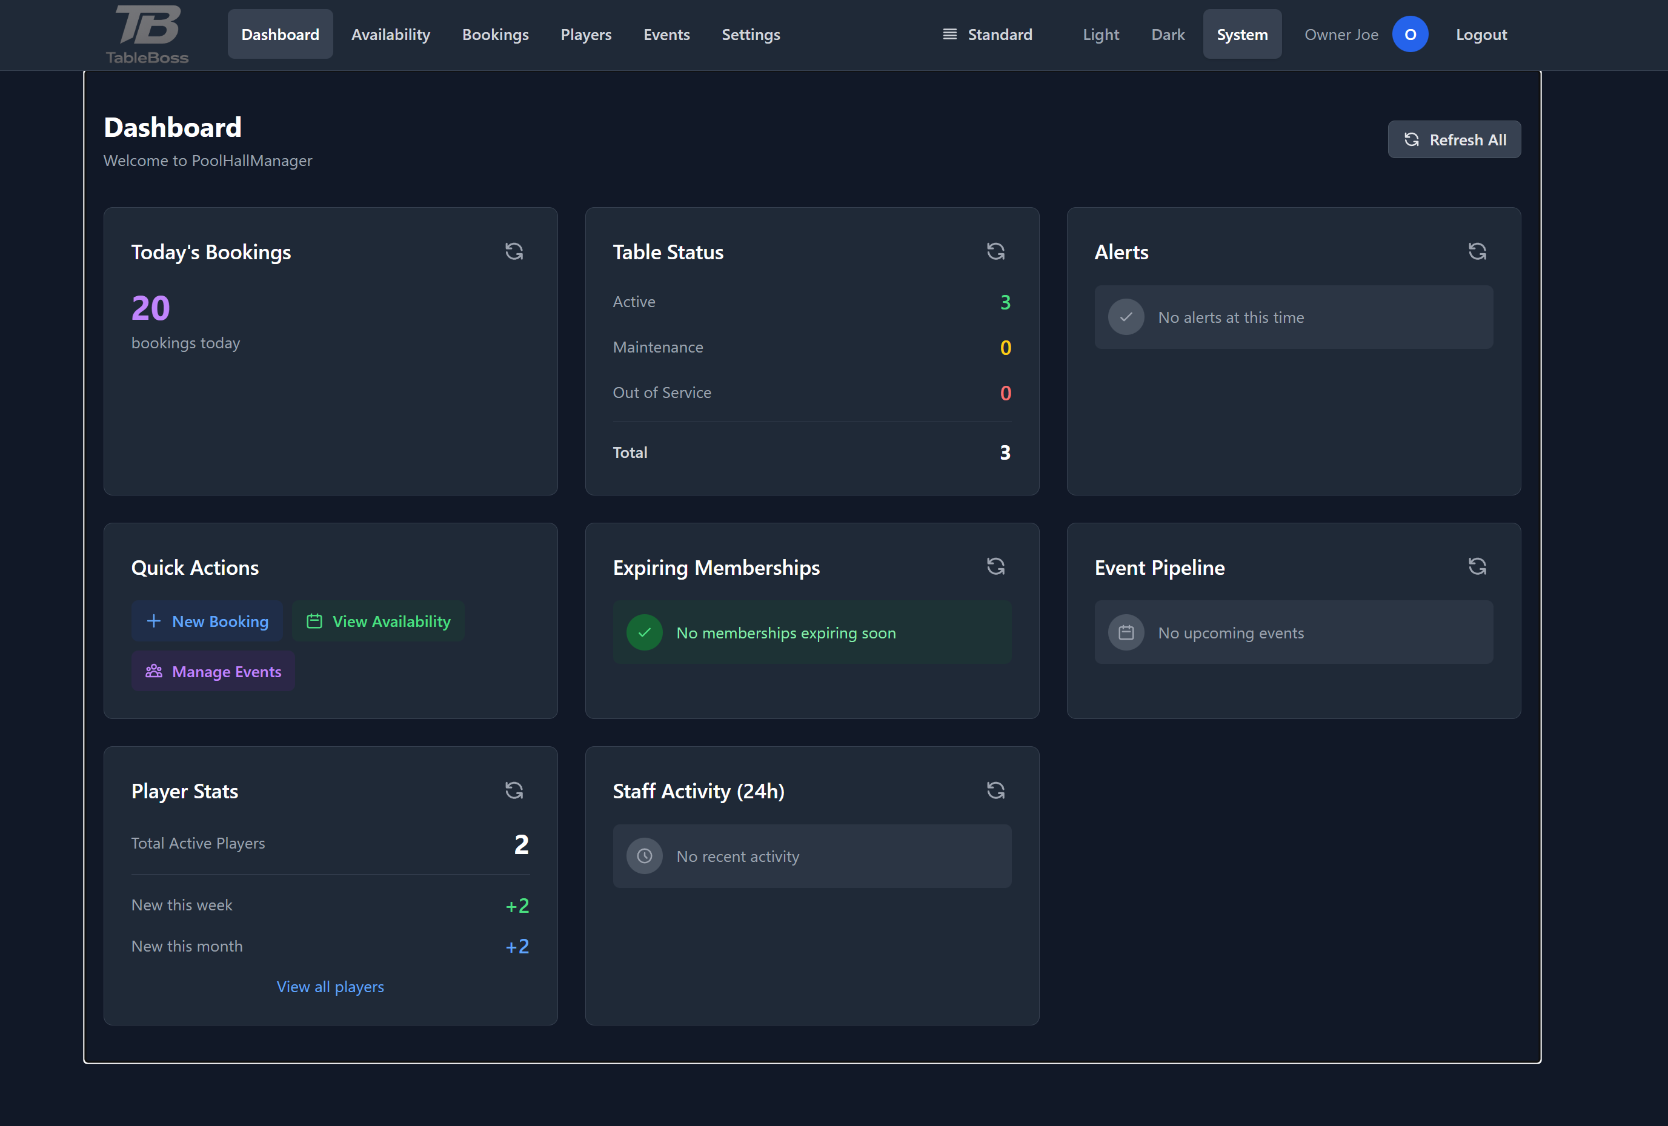Refresh the Player Stats panel

pyautogui.click(x=513, y=790)
